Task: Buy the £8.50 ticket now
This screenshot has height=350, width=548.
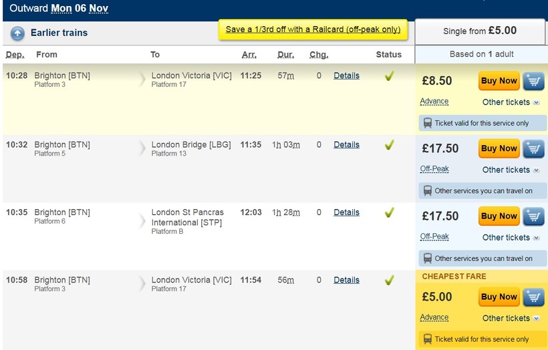Action: point(499,81)
